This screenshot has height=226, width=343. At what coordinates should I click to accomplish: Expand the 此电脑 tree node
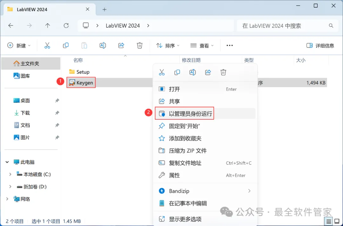7,162
